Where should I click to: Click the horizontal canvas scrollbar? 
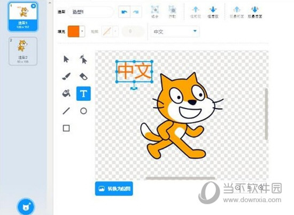click(x=181, y=178)
